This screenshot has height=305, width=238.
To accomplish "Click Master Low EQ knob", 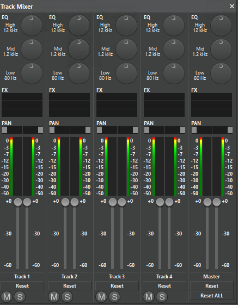I will (221, 73).
